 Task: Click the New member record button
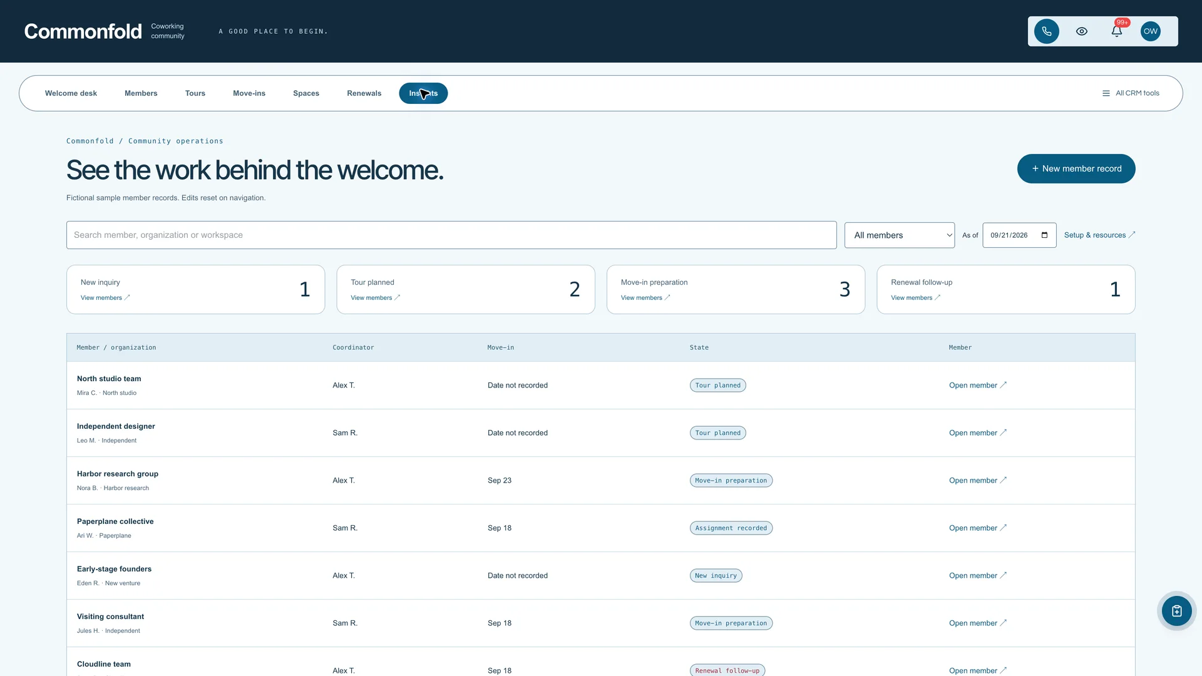click(1076, 169)
